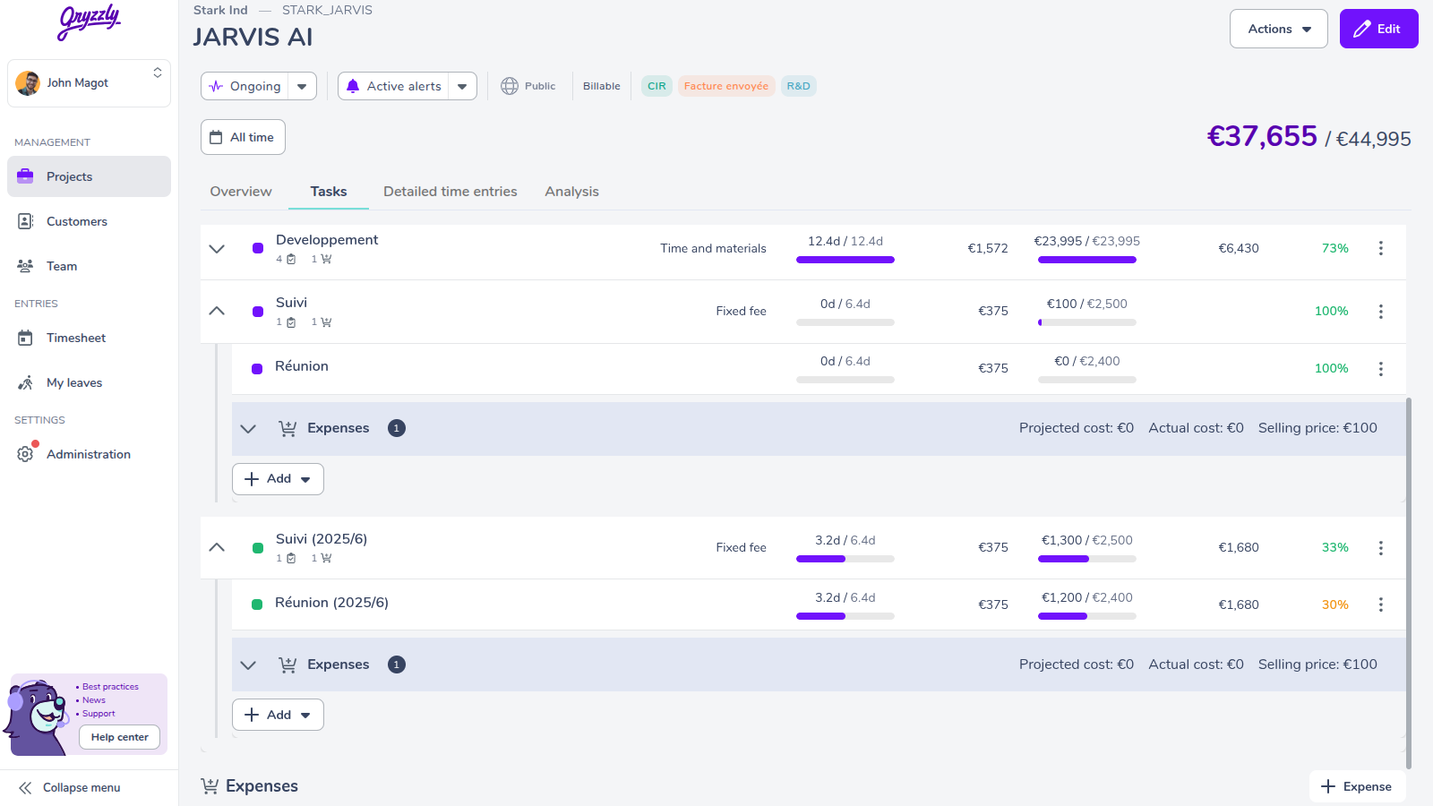
Task: Click the R&D tag
Action: [x=798, y=86]
